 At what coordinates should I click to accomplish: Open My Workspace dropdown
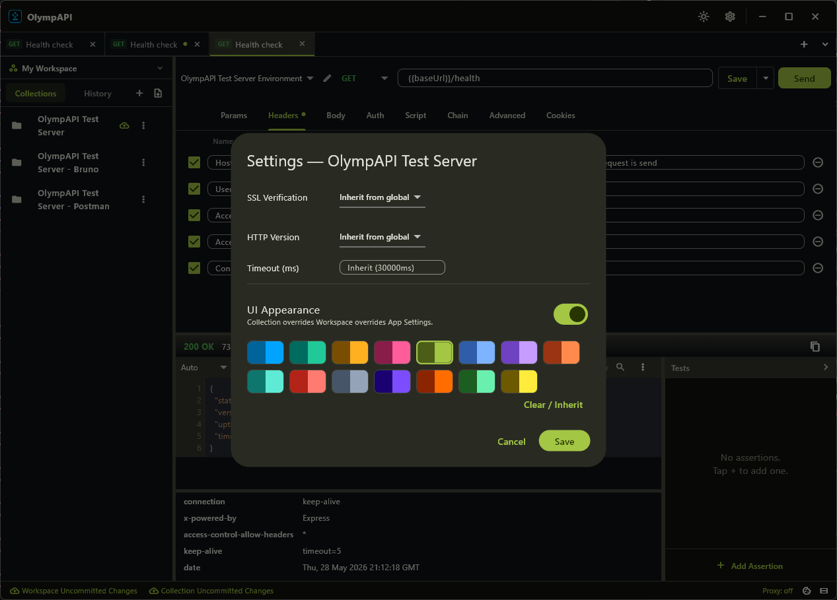(87, 68)
